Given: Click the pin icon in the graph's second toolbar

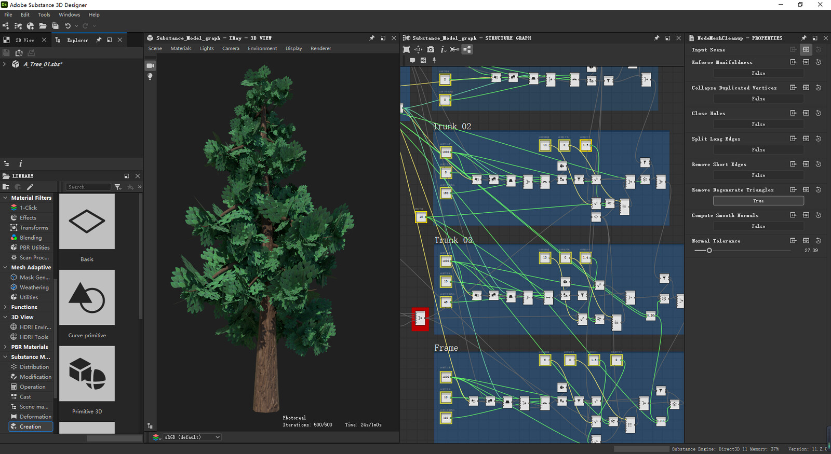Looking at the screenshot, I should [x=434, y=60].
